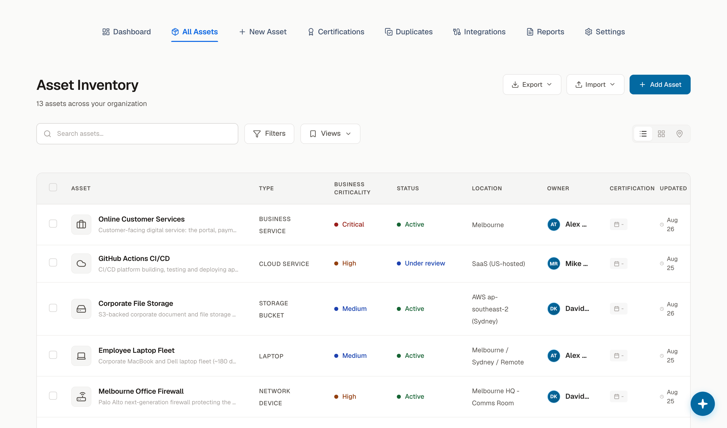Expand the Views dropdown
The image size is (727, 428).
pyautogui.click(x=330, y=134)
